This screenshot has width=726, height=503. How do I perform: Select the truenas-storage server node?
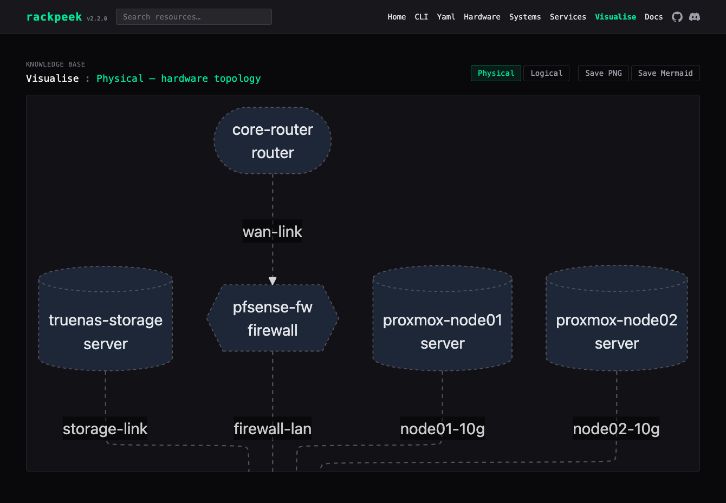[106, 319]
